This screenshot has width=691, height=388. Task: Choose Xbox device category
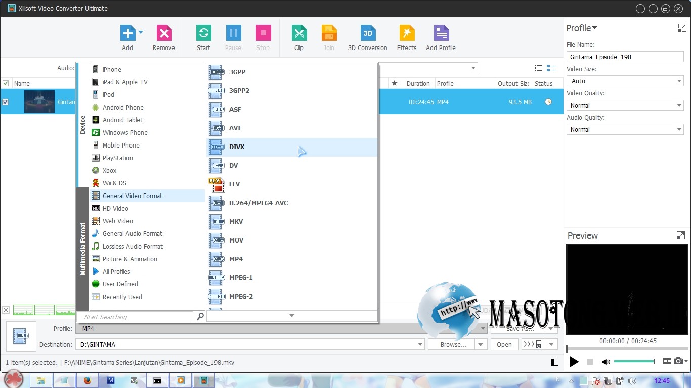(147, 170)
